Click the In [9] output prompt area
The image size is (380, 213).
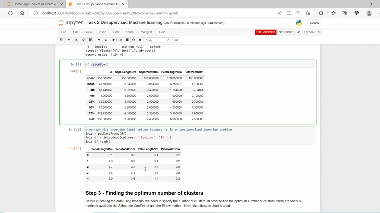(x=76, y=64)
